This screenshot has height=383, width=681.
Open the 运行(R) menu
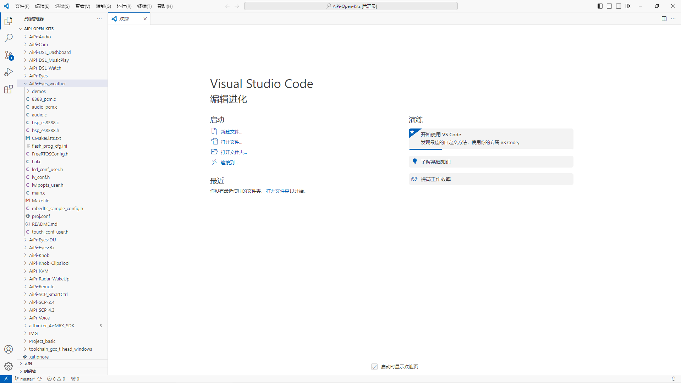(124, 6)
